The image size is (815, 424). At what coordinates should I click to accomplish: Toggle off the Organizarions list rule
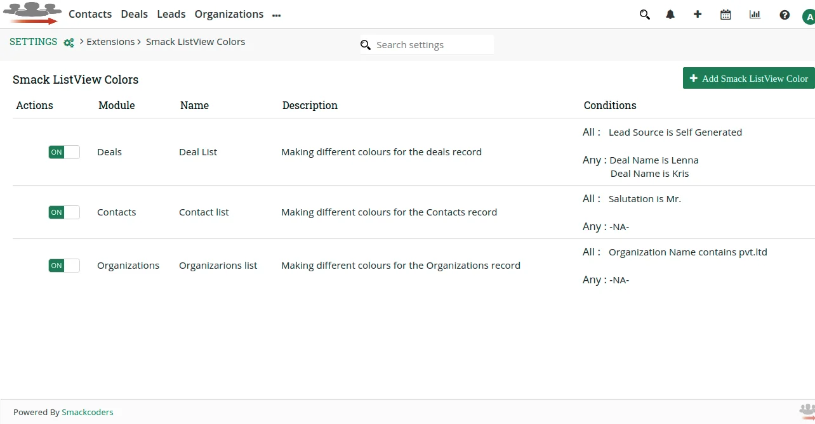63,266
